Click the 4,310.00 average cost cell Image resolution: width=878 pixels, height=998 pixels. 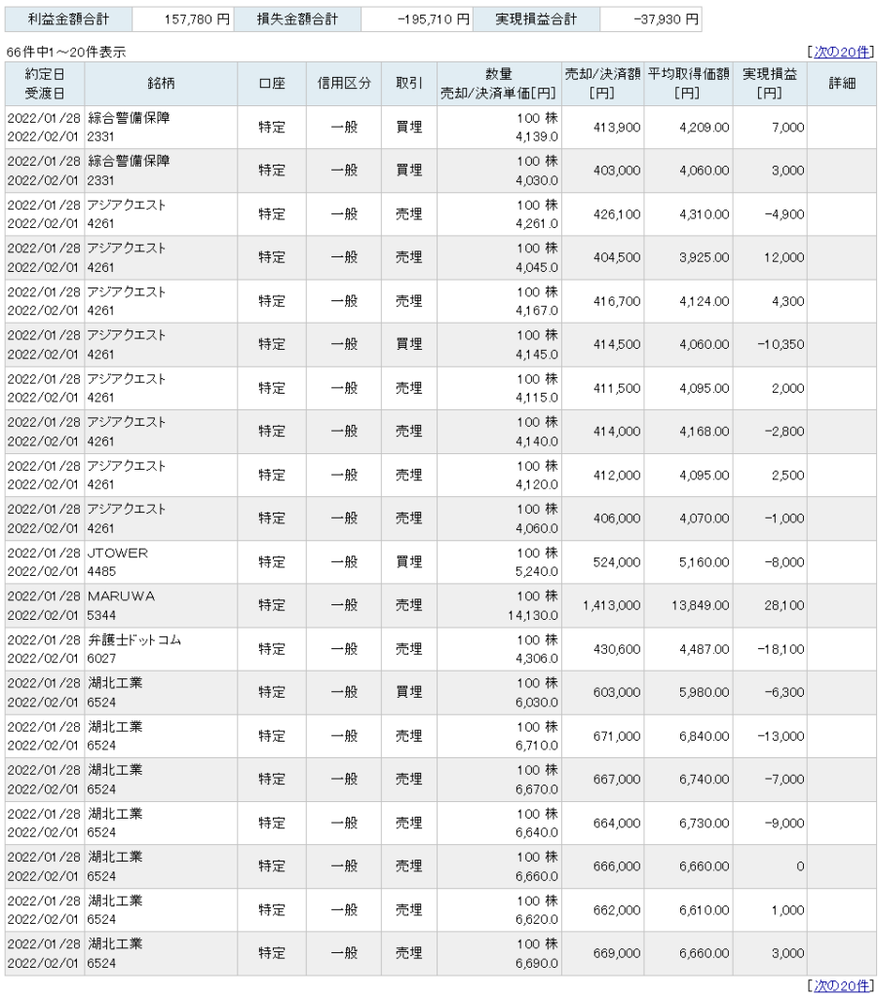point(688,214)
